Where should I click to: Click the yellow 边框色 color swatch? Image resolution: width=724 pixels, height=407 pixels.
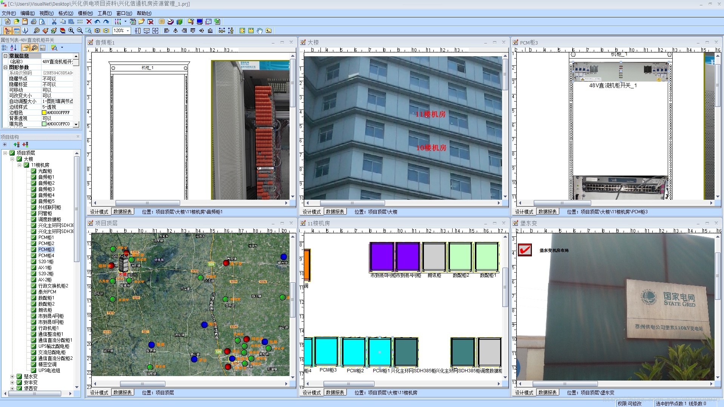pos(44,113)
